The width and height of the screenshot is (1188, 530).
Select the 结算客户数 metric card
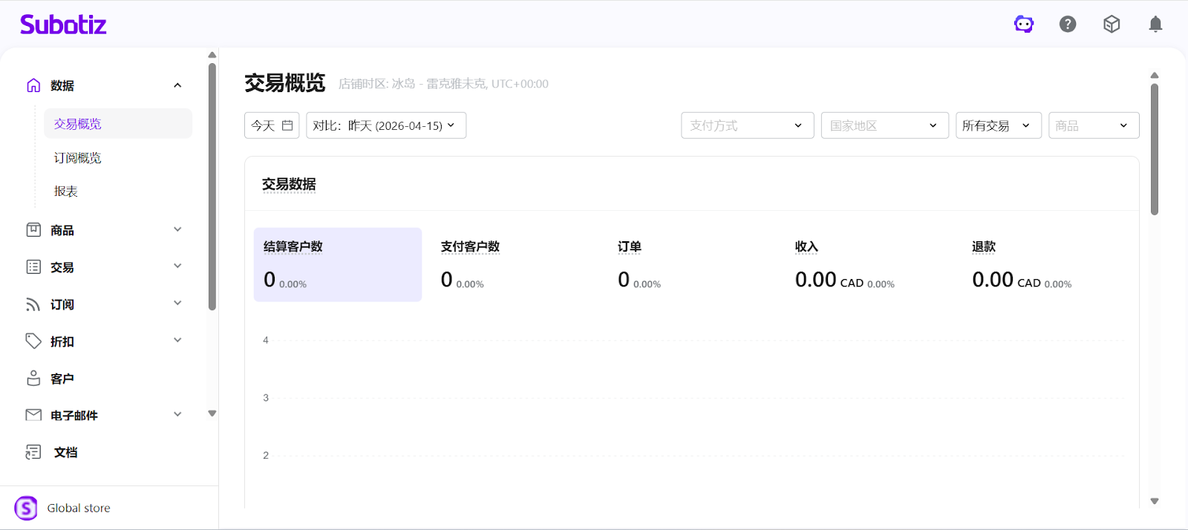[338, 264]
